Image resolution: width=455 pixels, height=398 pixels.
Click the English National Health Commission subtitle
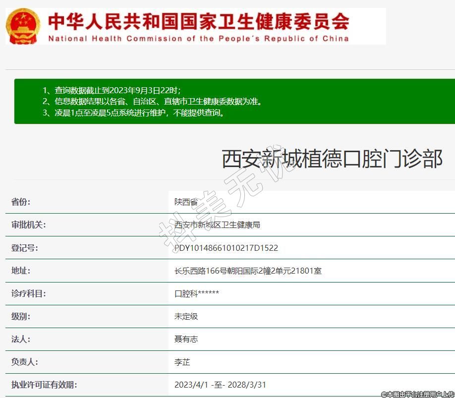198,39
